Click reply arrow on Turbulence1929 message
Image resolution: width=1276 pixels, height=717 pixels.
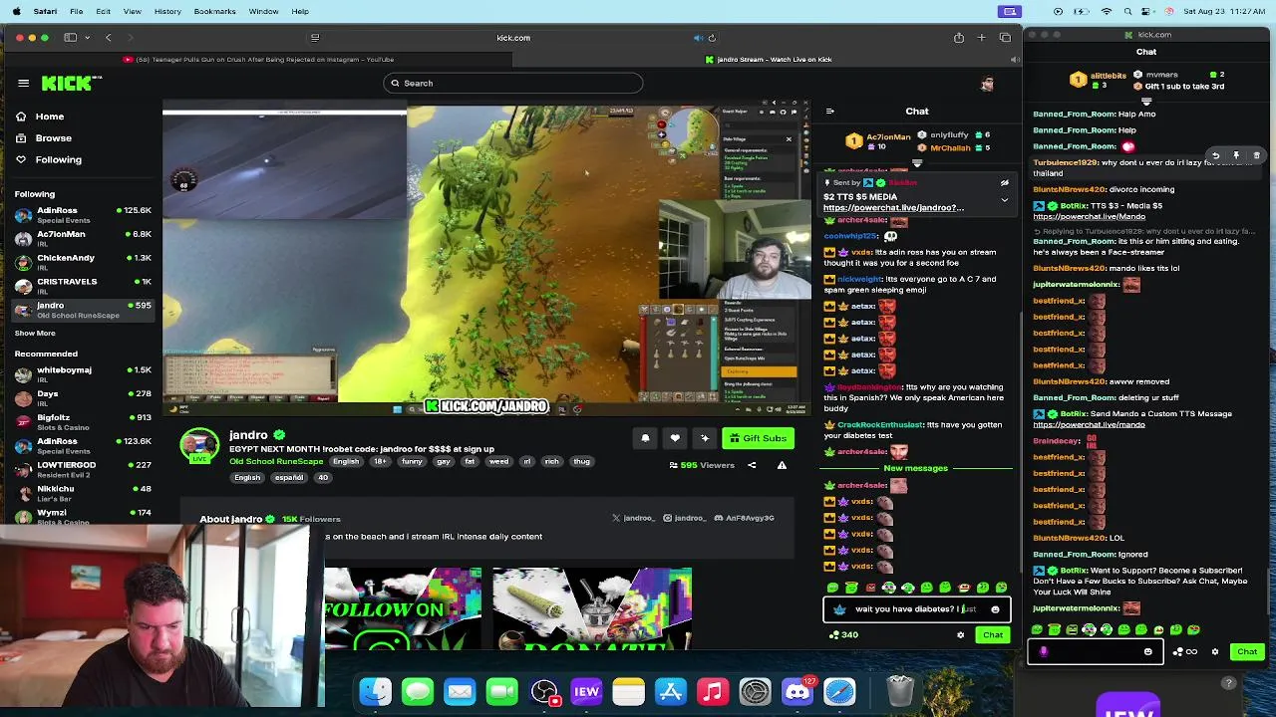tap(1215, 156)
